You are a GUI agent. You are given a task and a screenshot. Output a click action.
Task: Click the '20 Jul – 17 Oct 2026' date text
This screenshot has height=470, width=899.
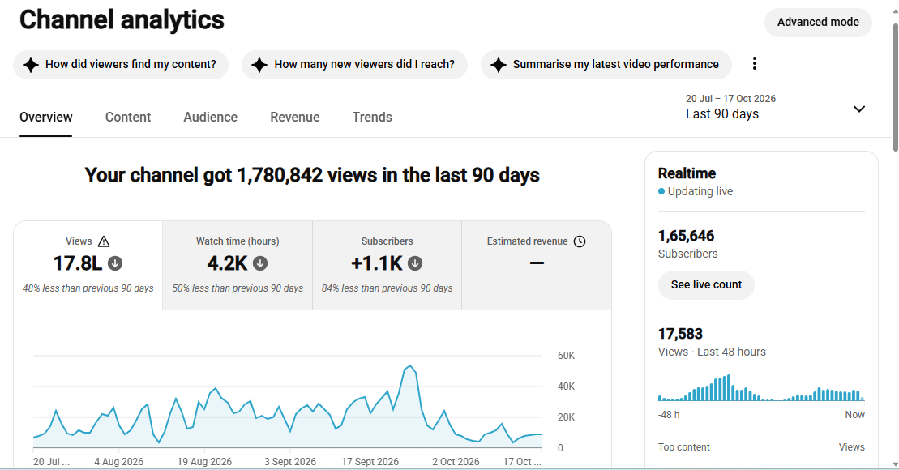pyautogui.click(x=730, y=99)
